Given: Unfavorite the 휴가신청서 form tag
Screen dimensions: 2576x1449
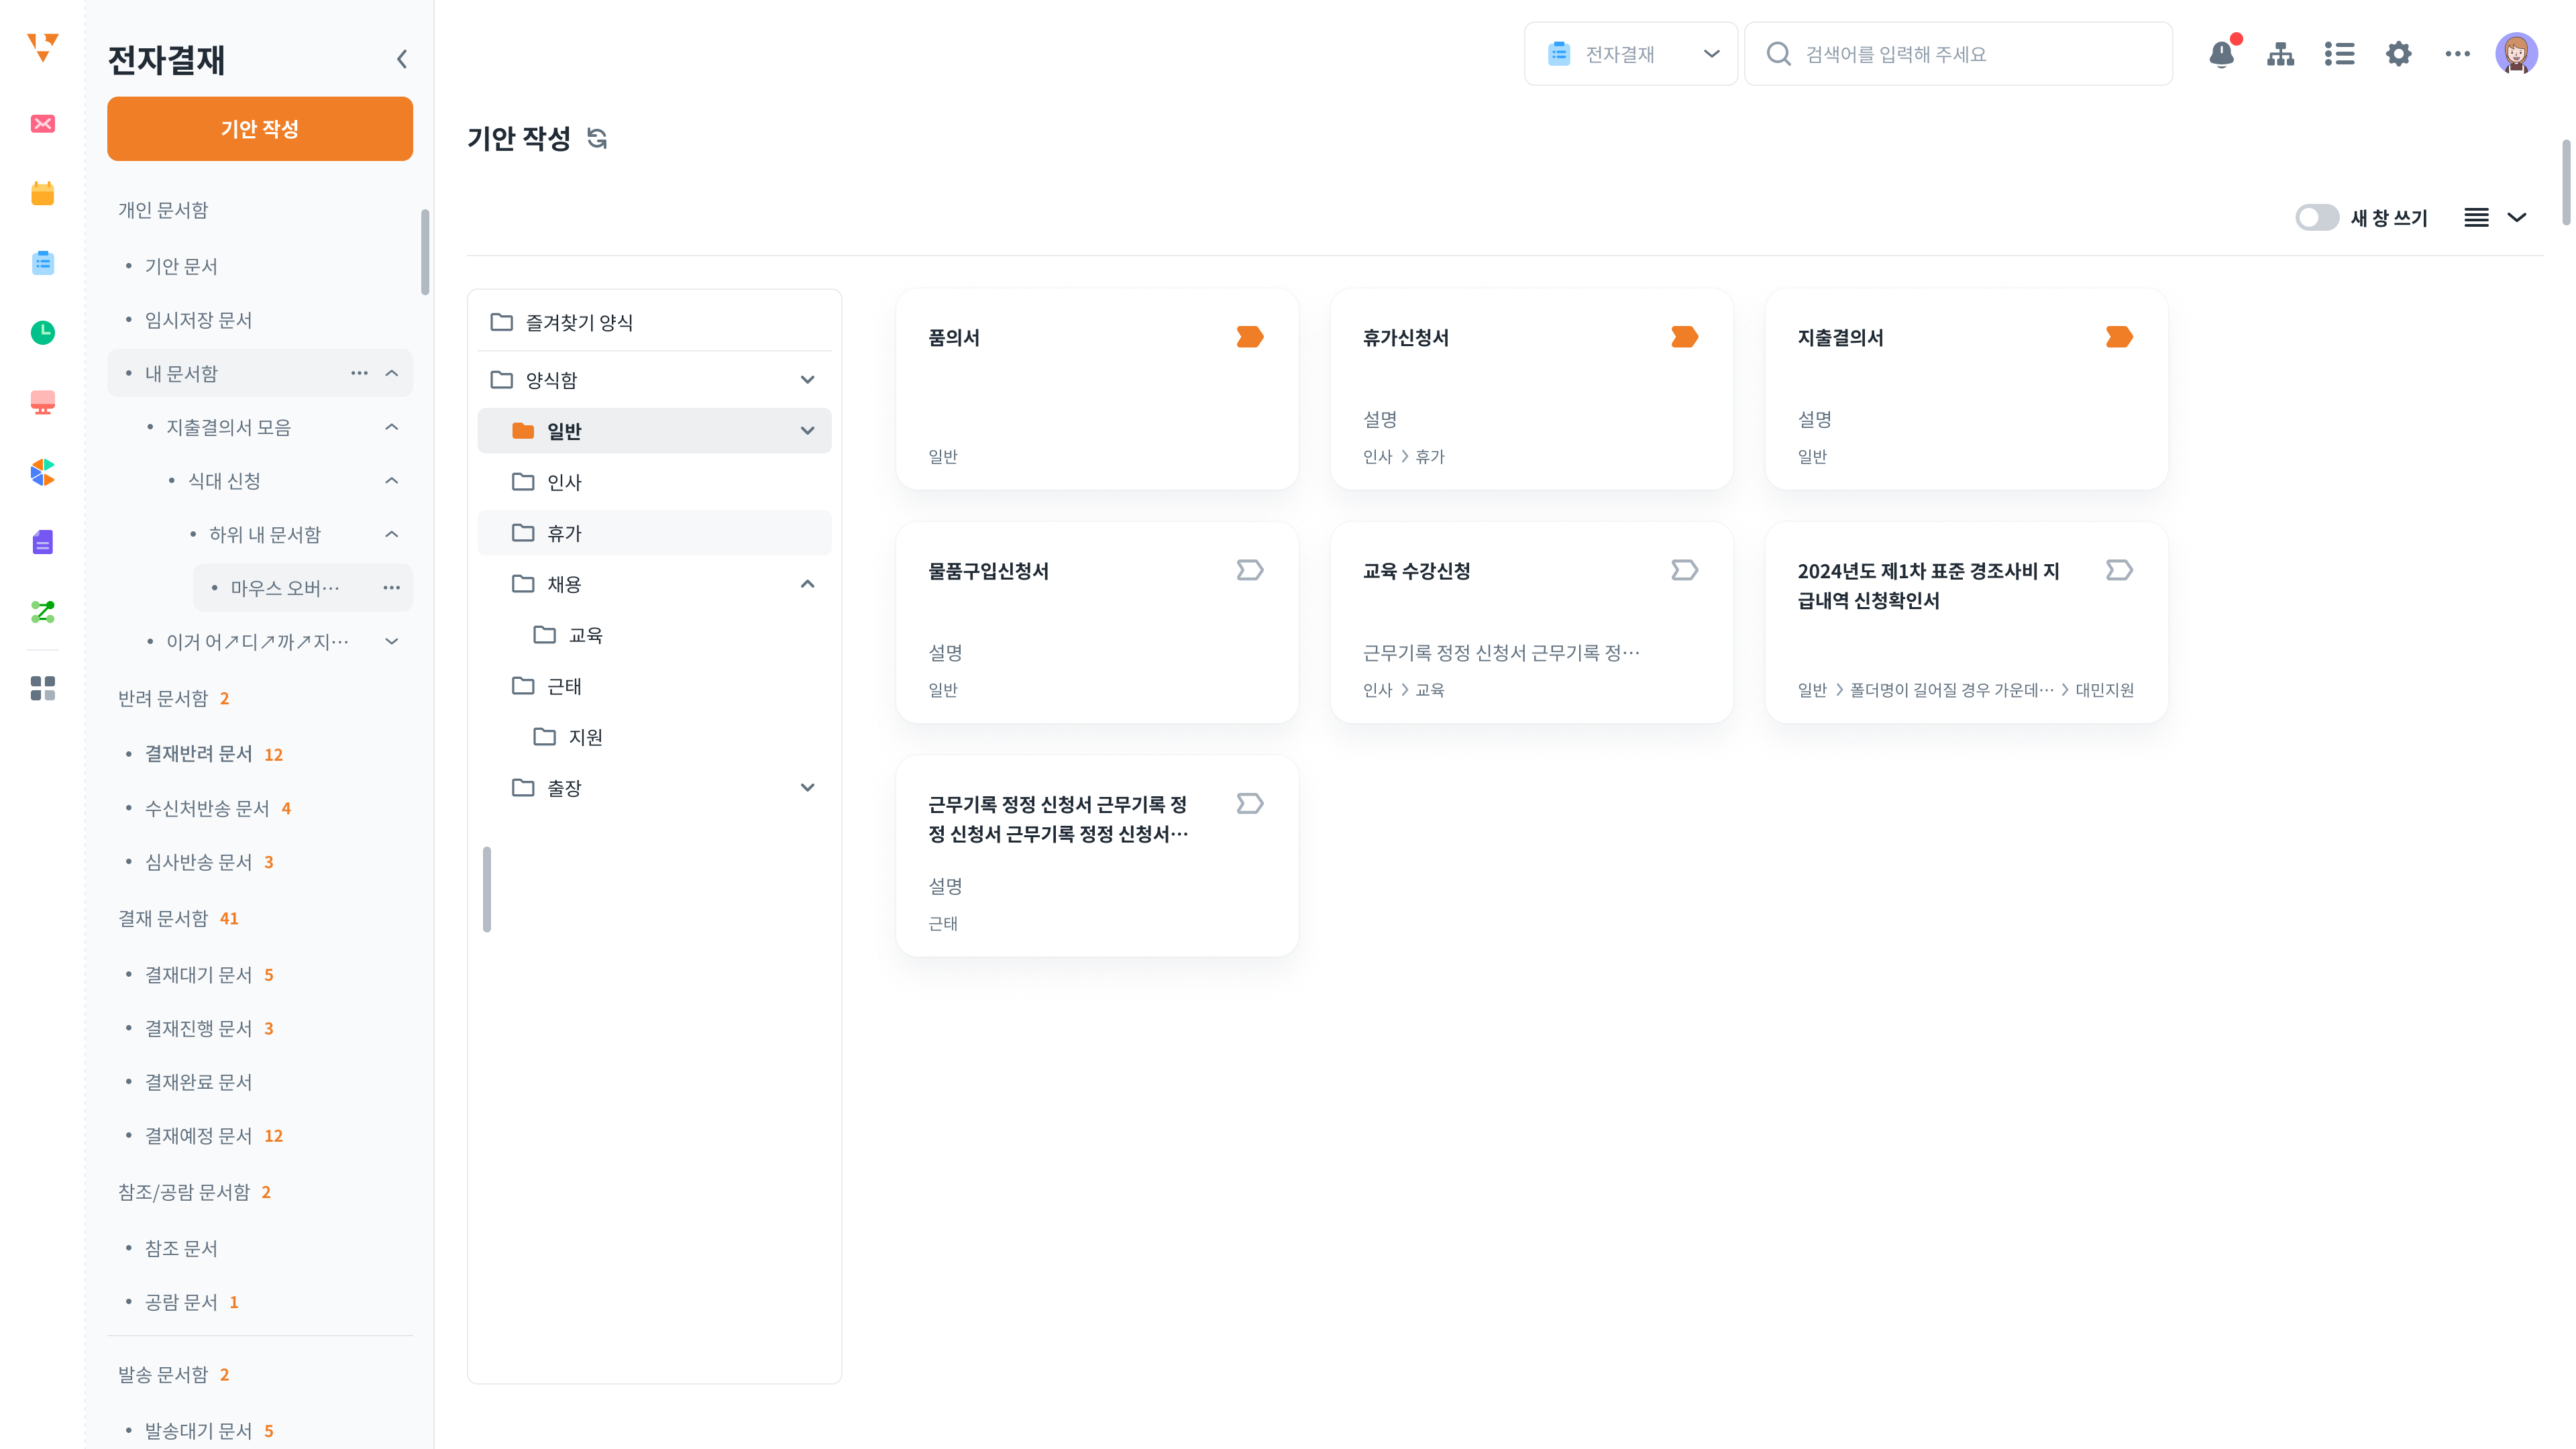Looking at the screenshot, I should [x=1685, y=337].
